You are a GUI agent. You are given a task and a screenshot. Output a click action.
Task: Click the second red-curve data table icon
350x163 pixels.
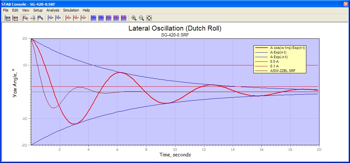coord(15,18)
